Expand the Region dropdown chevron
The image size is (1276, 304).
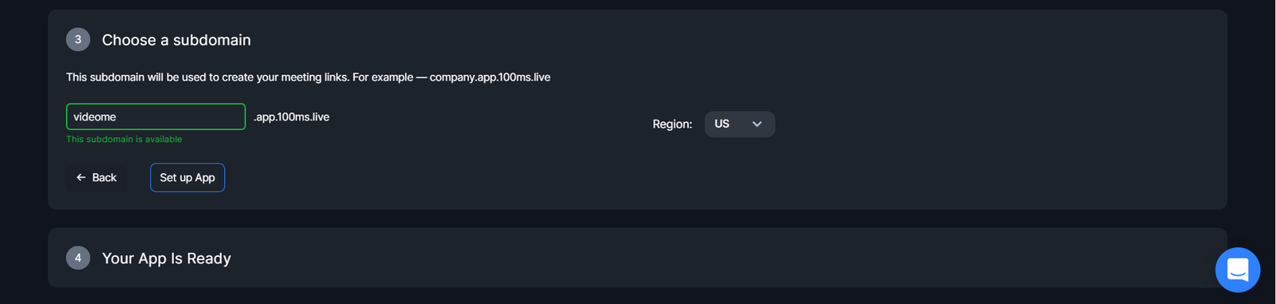757,124
